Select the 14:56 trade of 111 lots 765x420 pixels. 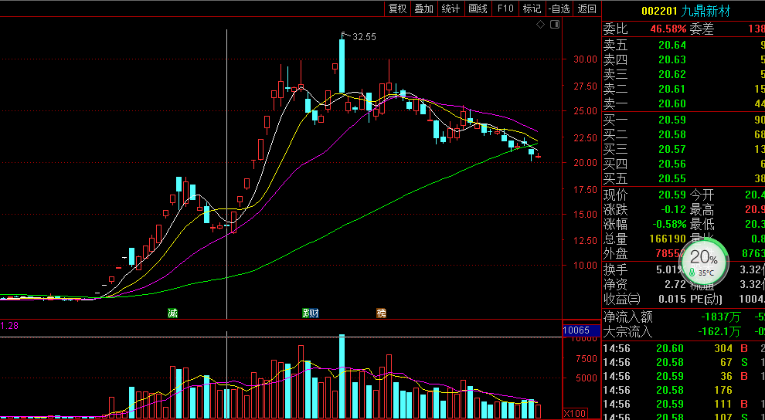point(684,404)
